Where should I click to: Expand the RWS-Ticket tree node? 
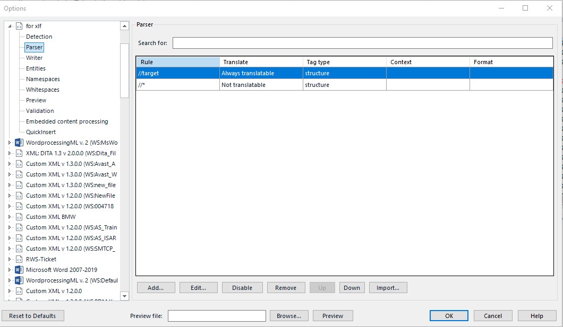[x=9, y=259]
